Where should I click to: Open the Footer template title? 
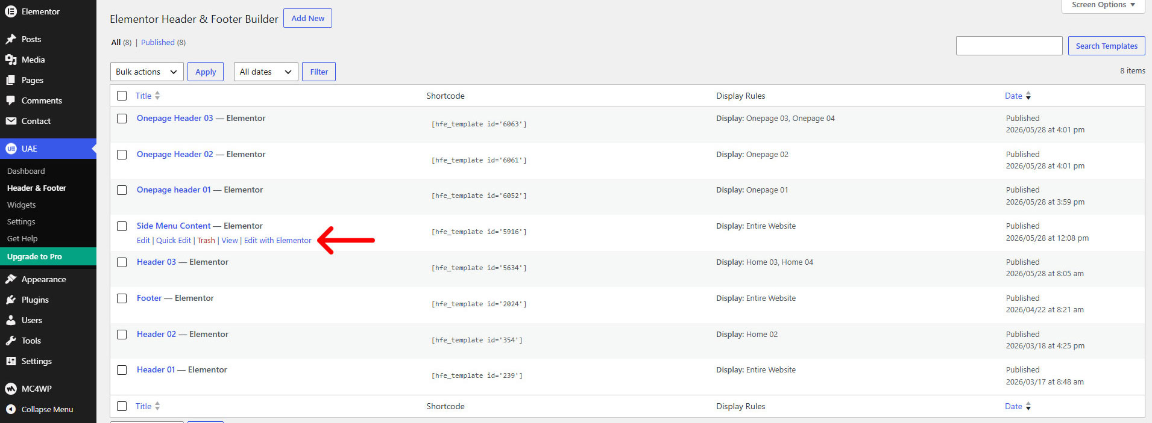[x=149, y=298]
